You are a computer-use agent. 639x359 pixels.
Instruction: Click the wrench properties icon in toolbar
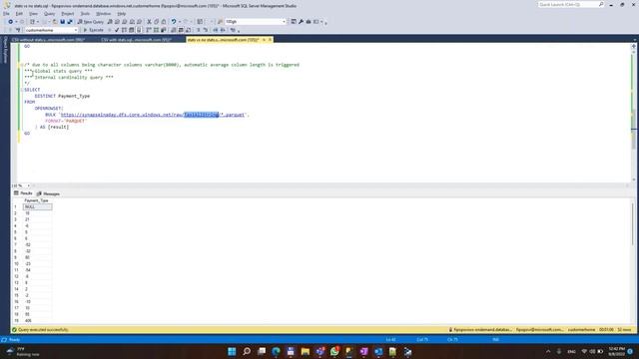point(301,22)
